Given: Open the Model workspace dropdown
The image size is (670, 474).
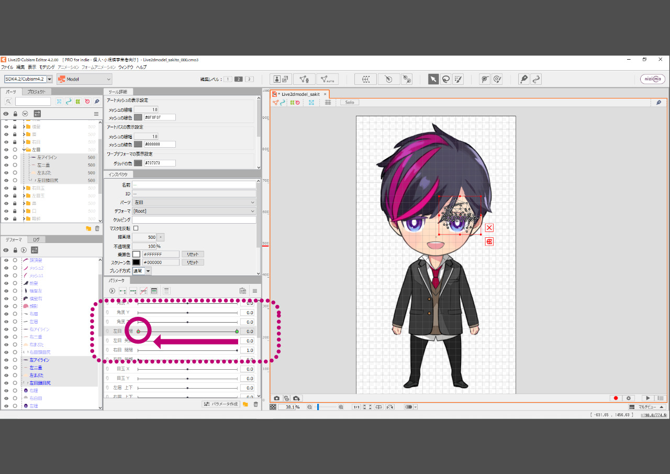Looking at the screenshot, I should click(84, 79).
